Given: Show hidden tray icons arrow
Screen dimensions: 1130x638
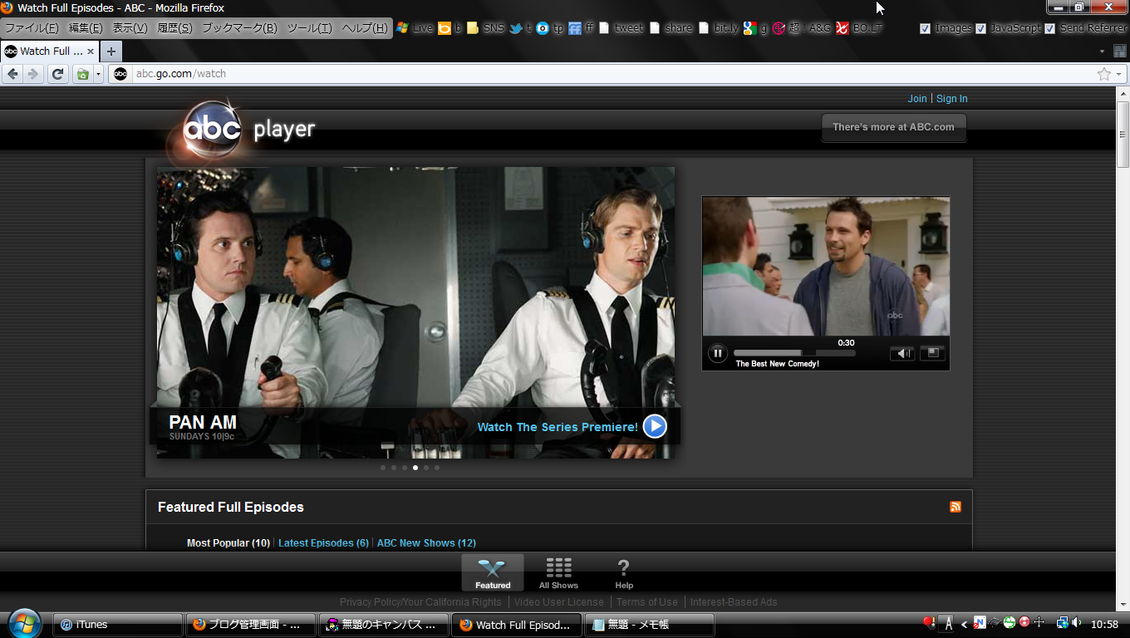Looking at the screenshot, I should tap(964, 624).
